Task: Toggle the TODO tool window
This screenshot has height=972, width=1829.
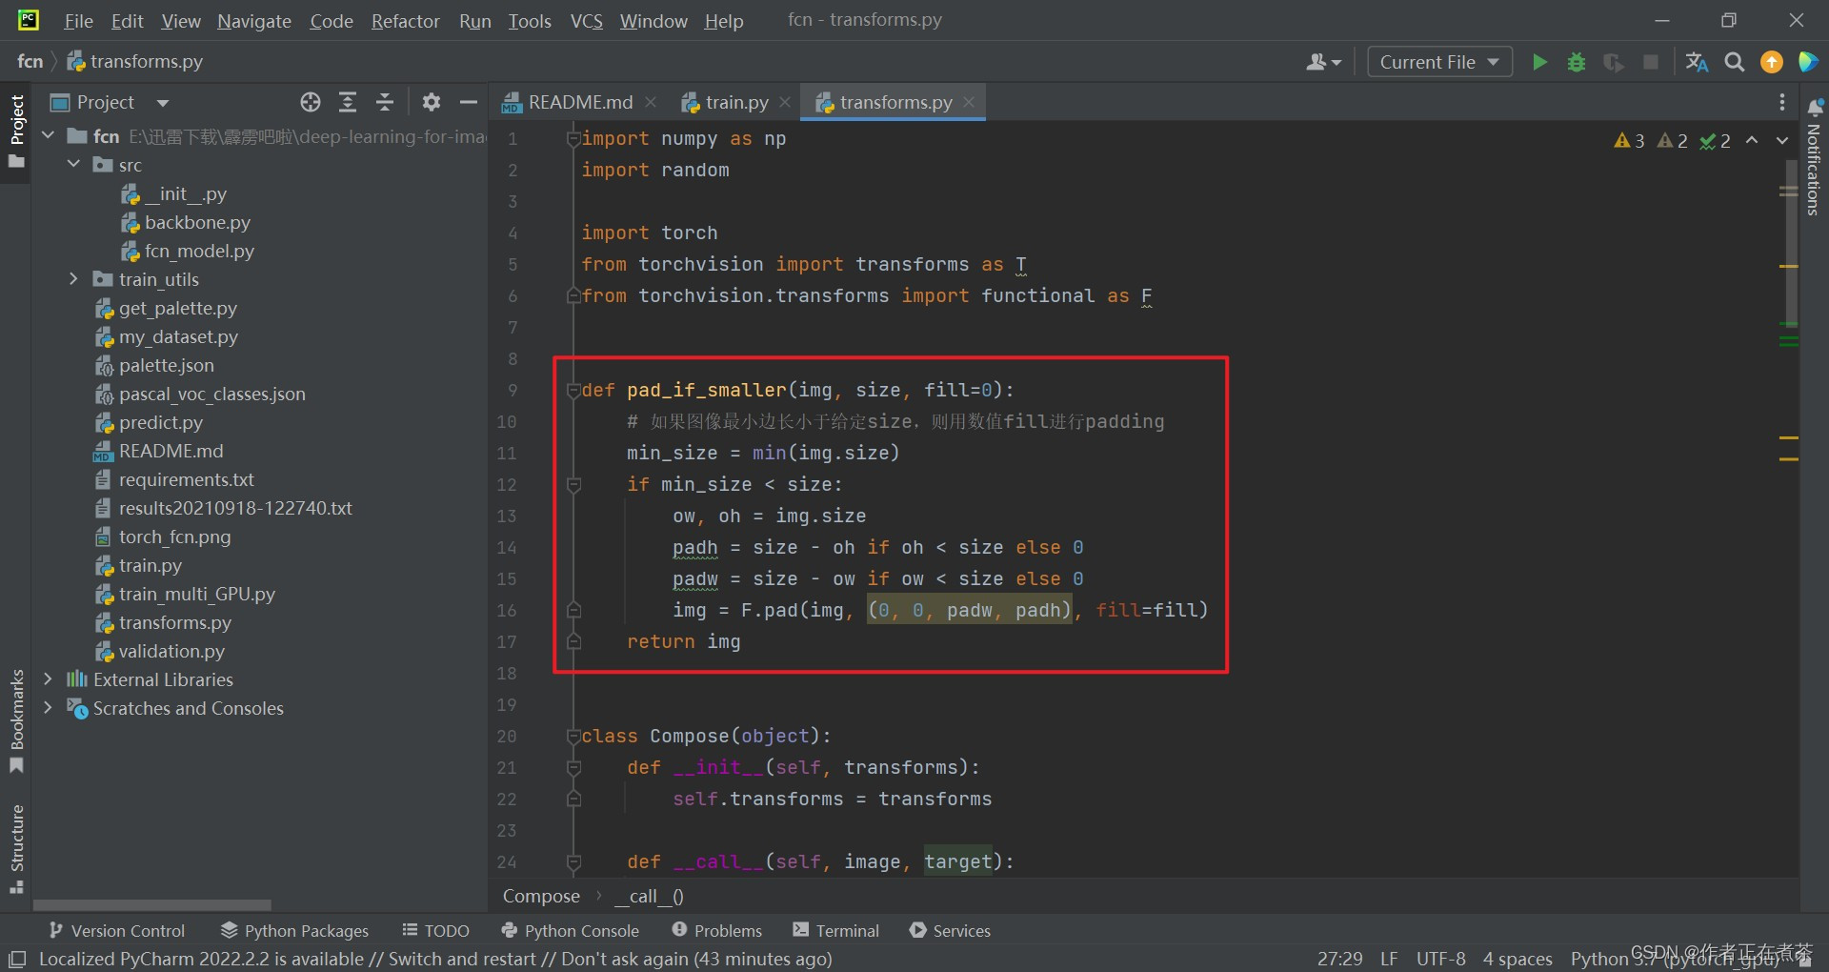Action: click(435, 931)
